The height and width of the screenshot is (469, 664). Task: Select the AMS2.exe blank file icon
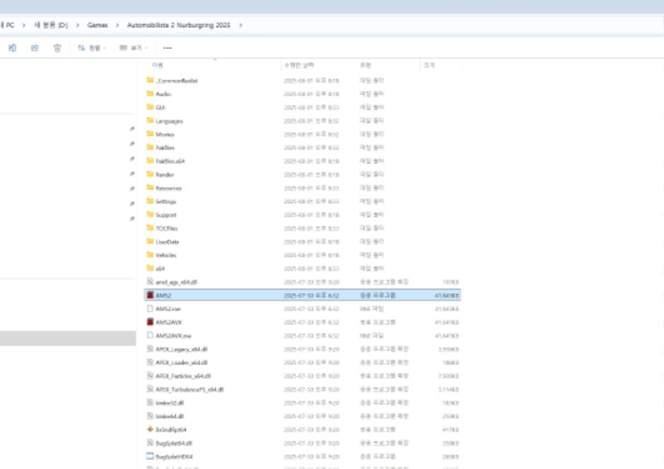coord(150,309)
